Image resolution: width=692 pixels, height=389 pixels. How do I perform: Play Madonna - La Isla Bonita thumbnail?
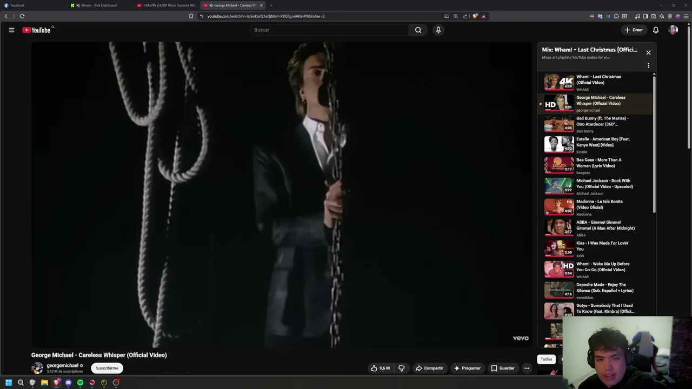coord(559,207)
